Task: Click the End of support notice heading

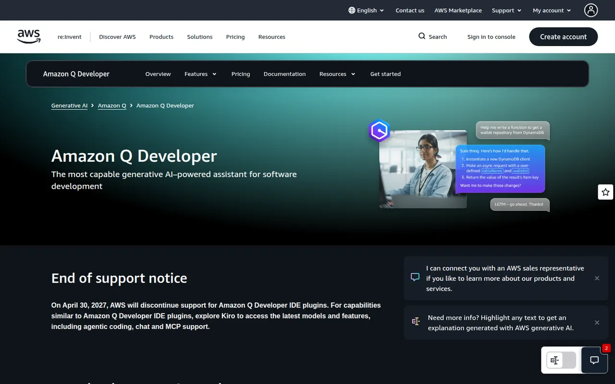Action: tap(119, 278)
